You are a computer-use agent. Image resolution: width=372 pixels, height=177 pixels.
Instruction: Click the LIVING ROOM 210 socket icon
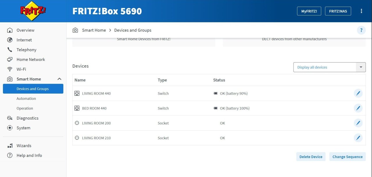[77, 138]
